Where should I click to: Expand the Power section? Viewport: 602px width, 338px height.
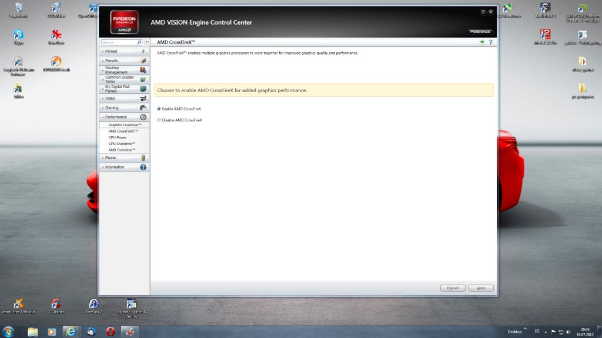[124, 157]
